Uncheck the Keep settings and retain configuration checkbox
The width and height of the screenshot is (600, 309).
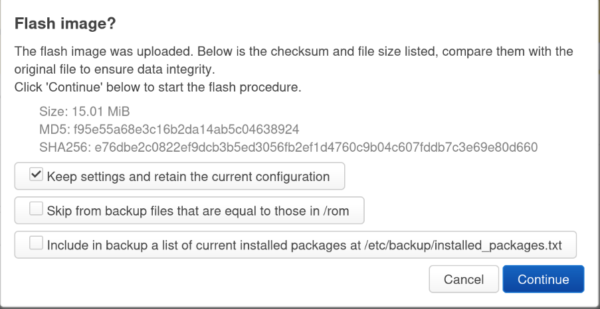pyautogui.click(x=35, y=176)
